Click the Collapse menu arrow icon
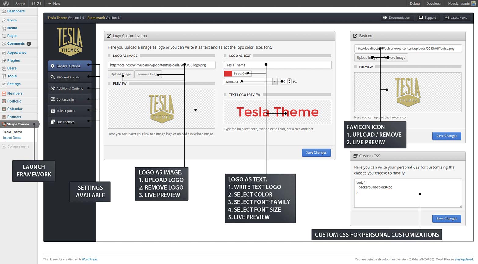 click(4, 146)
